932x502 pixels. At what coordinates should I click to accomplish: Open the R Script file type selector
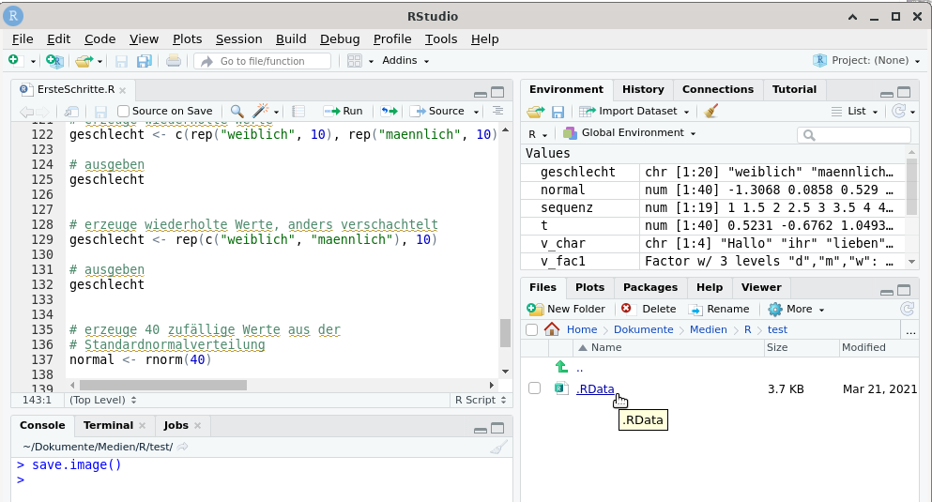click(481, 400)
